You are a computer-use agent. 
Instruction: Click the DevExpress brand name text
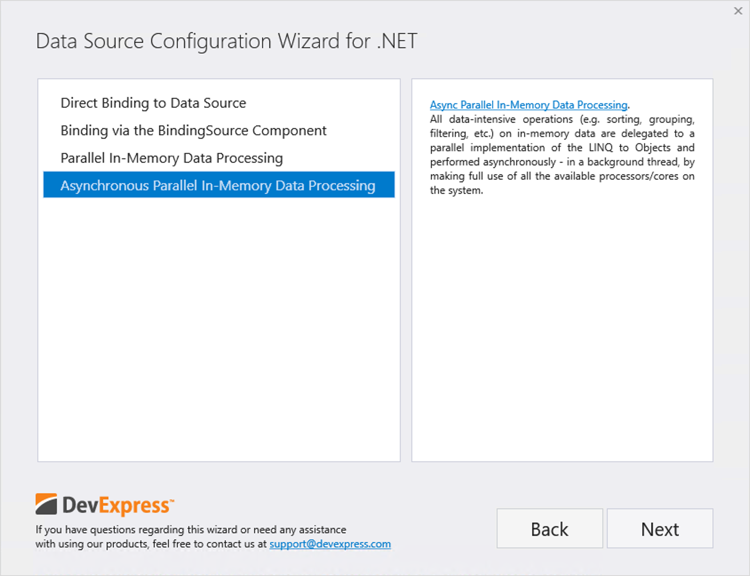point(116,506)
